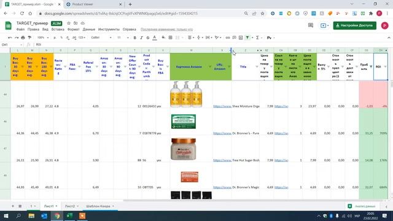393x221 pixels.
Task: Select the Shea Moisture product image
Action: [186, 94]
